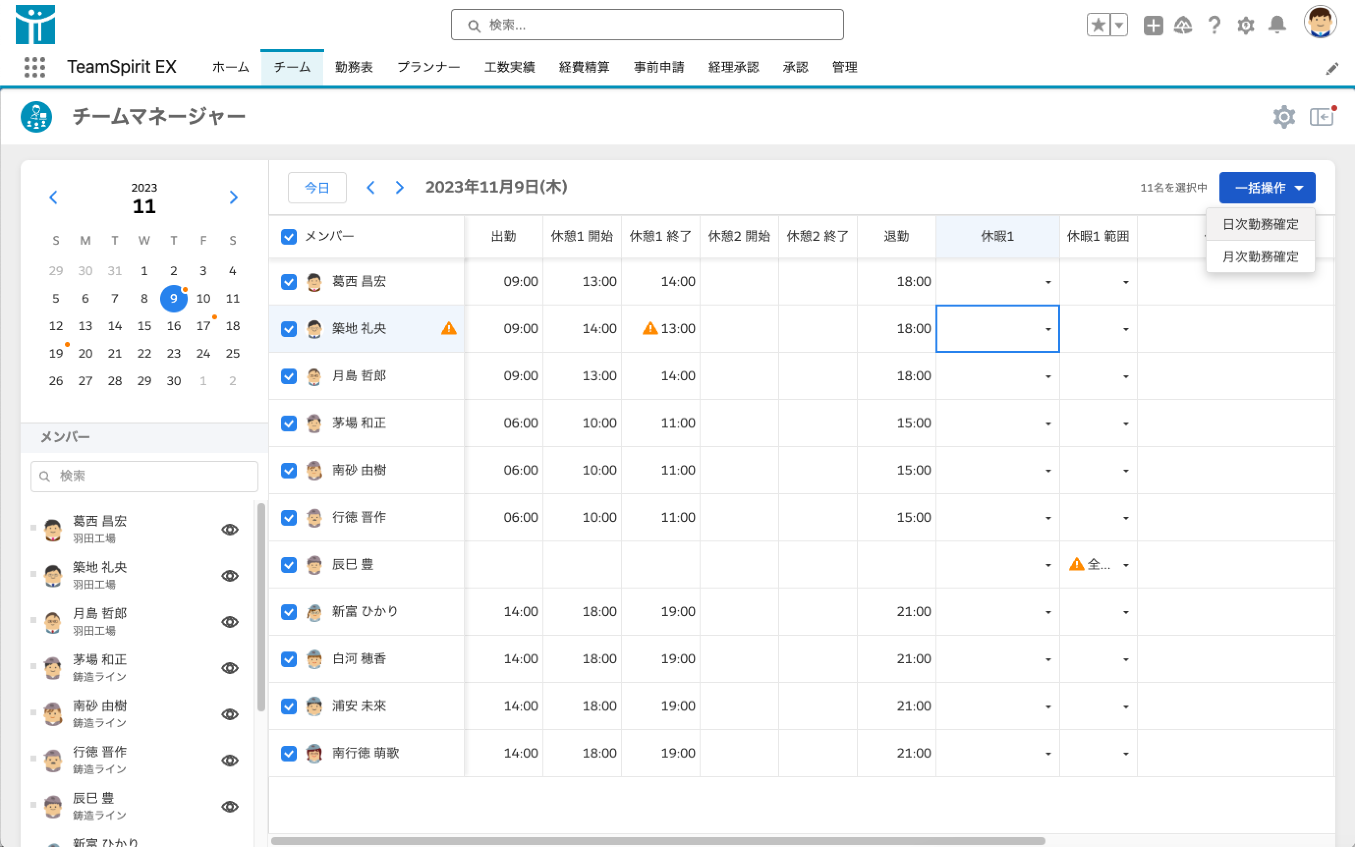Click the member 検索 input field
This screenshot has width=1355, height=847.
pyautogui.click(x=144, y=476)
